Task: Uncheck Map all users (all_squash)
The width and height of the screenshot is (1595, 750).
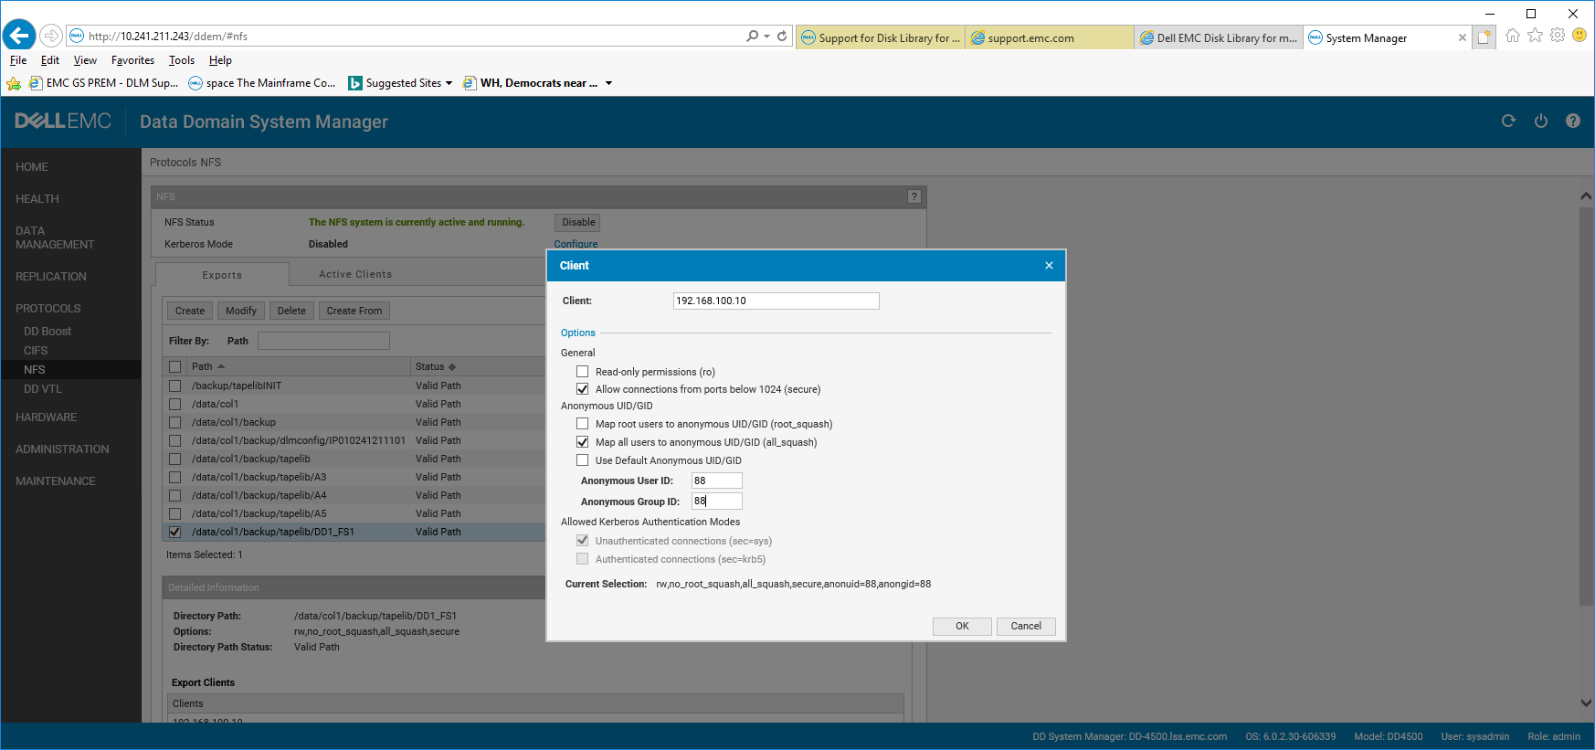Action: point(582,442)
